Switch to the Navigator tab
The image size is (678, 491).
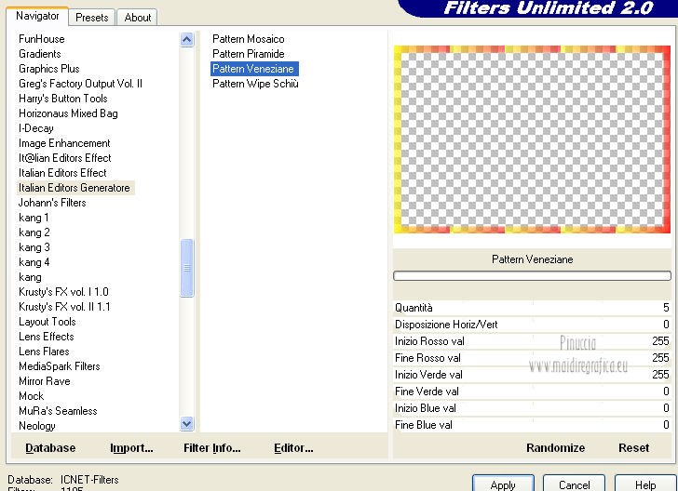(37, 16)
